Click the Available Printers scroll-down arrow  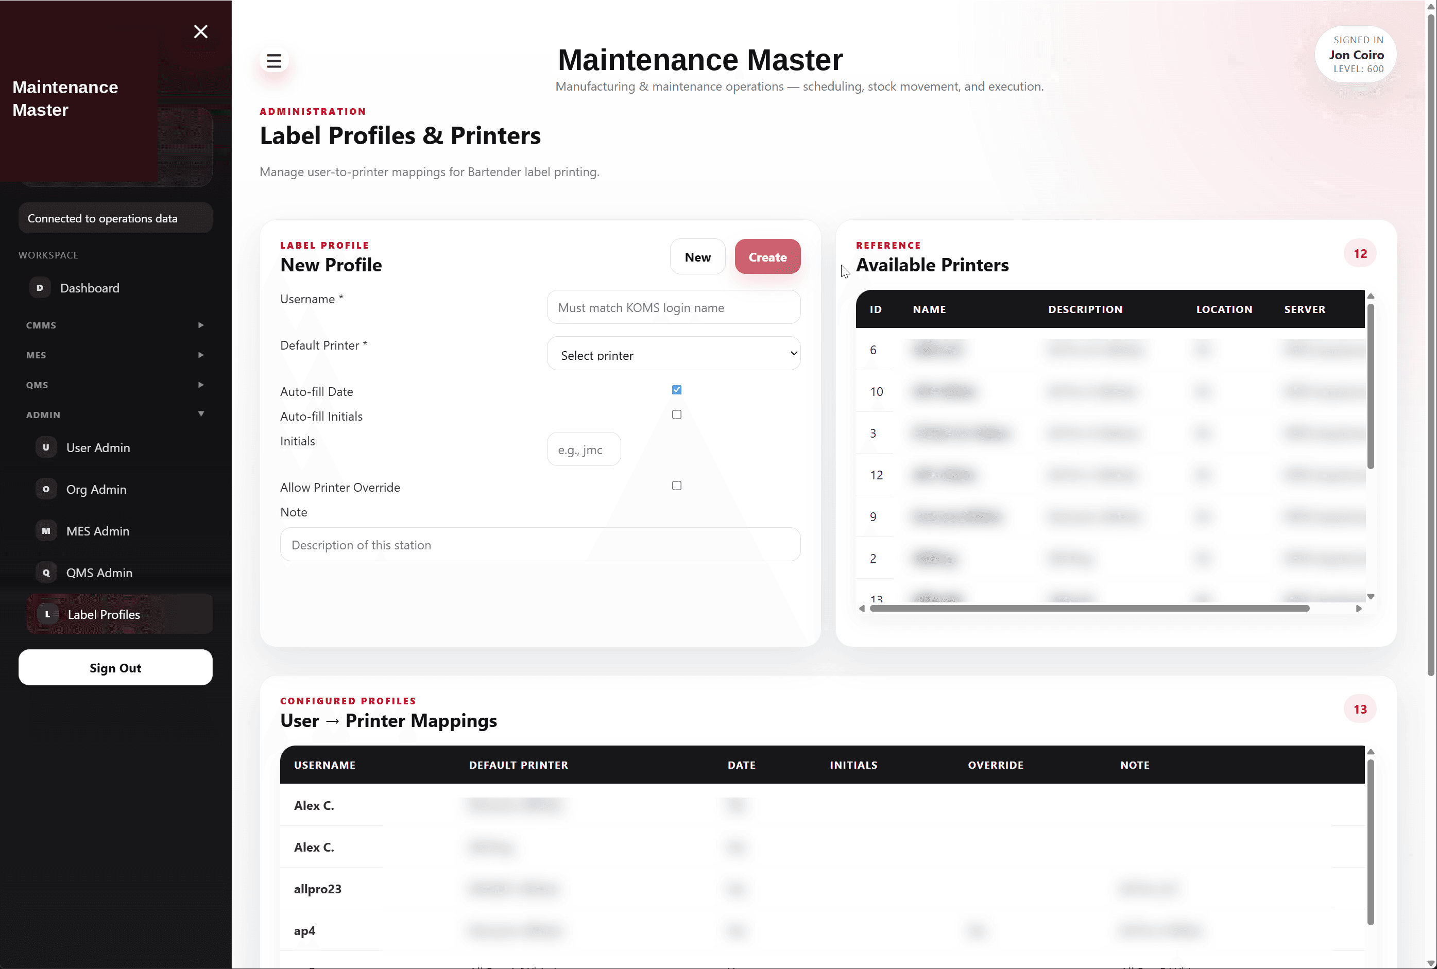pyautogui.click(x=1370, y=597)
